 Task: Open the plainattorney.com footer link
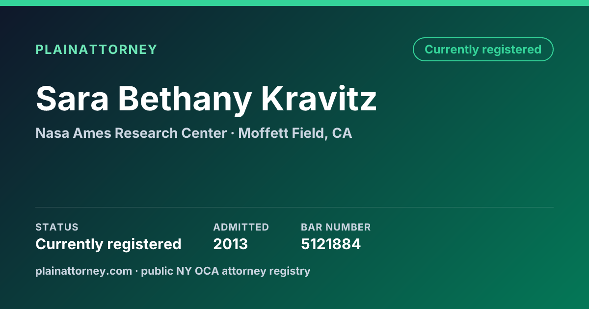(83, 271)
